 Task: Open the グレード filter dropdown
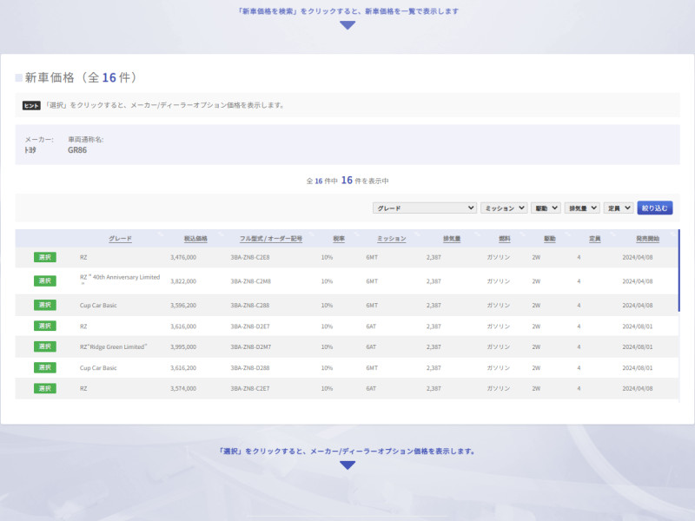[425, 208]
